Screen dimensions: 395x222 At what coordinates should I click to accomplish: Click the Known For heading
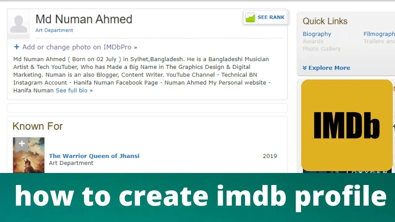coord(38,126)
